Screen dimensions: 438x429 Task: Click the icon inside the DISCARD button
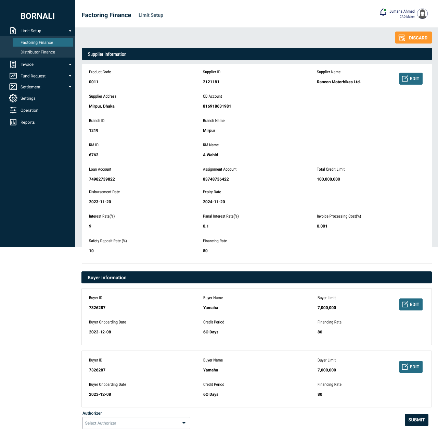pos(402,38)
